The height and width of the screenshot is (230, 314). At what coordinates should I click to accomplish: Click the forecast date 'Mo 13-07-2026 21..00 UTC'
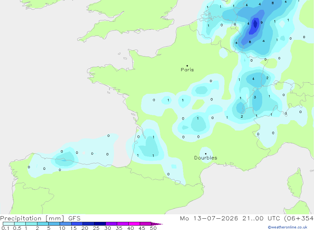[230, 218]
